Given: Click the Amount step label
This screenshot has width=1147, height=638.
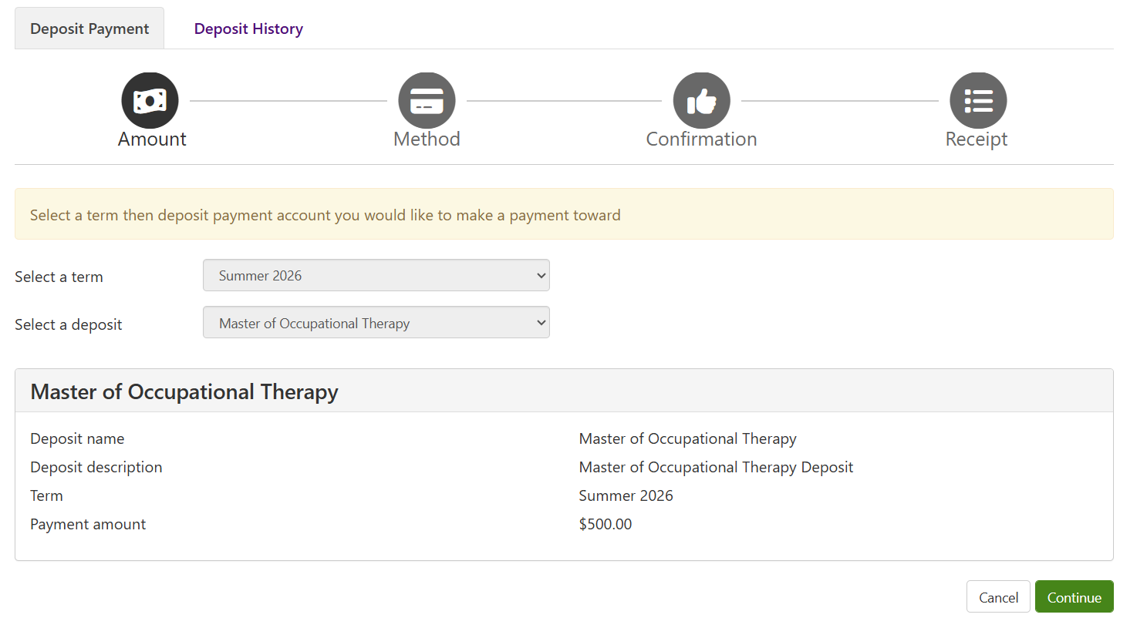Looking at the screenshot, I should point(152,139).
